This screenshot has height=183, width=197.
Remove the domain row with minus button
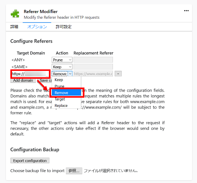[118, 74]
